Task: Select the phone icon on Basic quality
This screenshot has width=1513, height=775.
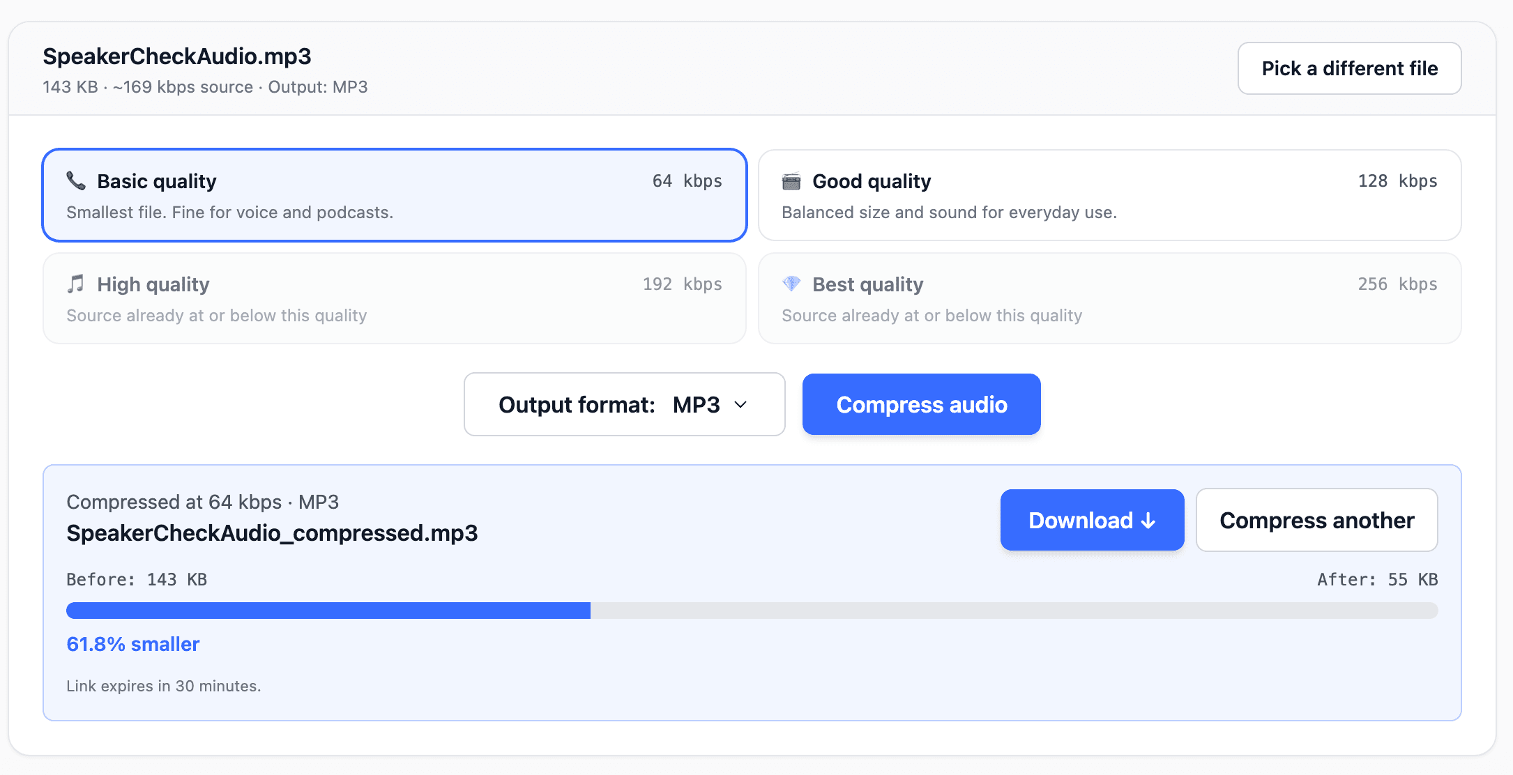Action: tap(77, 181)
